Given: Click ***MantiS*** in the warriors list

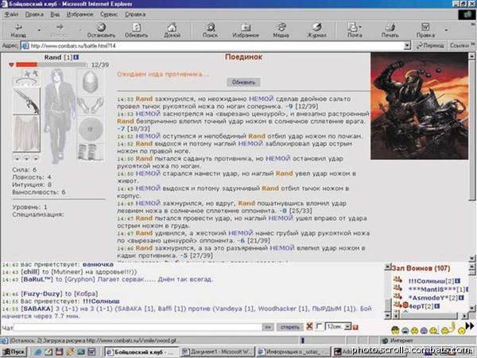Looking at the screenshot, I should (432, 290).
